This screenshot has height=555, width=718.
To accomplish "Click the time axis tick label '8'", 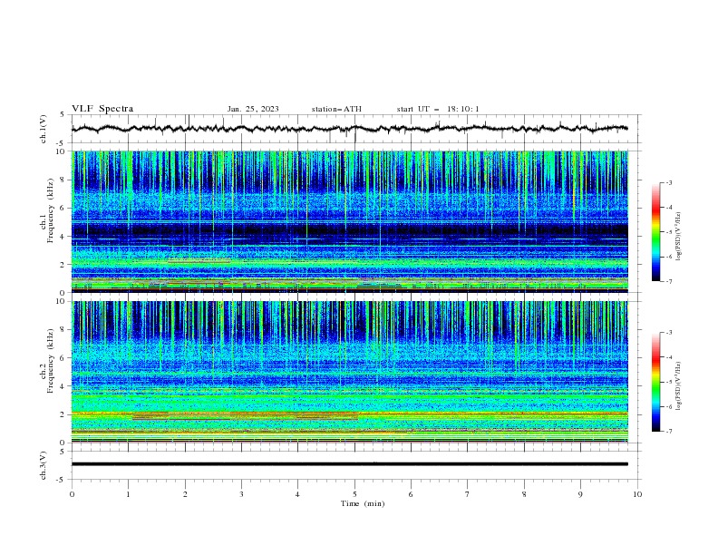I will click(524, 494).
